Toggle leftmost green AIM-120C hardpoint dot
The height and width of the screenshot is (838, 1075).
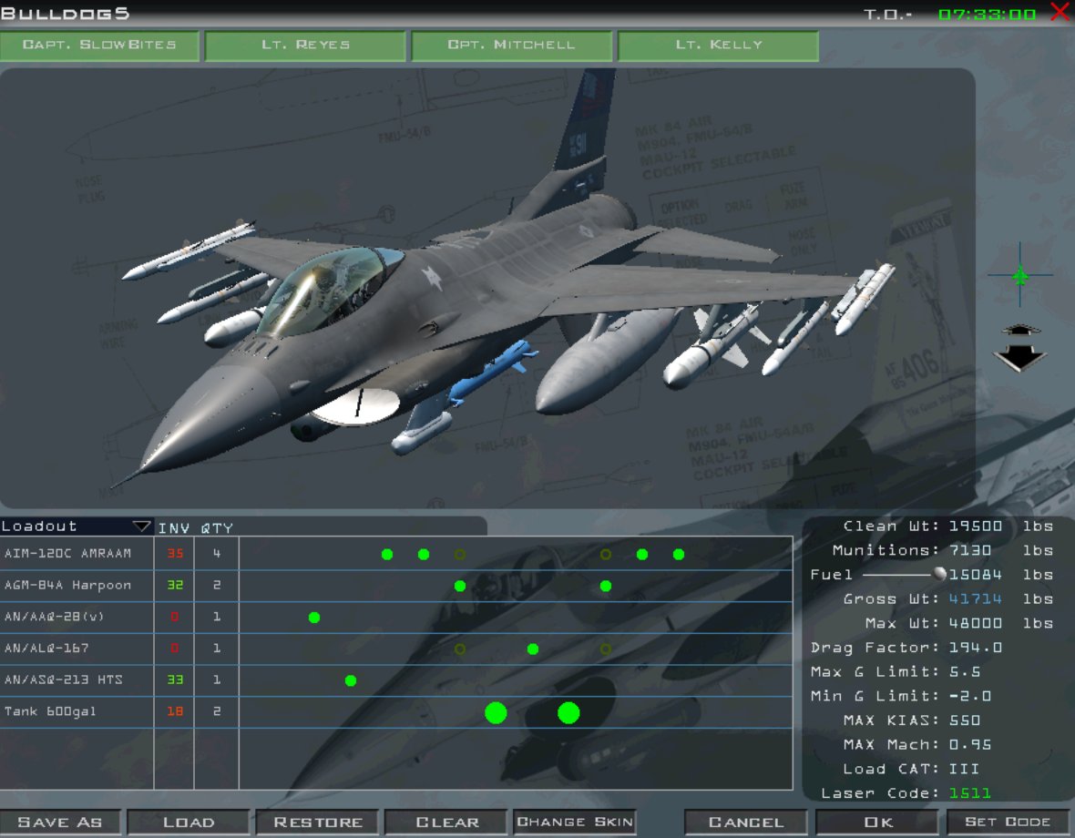pyautogui.click(x=387, y=555)
